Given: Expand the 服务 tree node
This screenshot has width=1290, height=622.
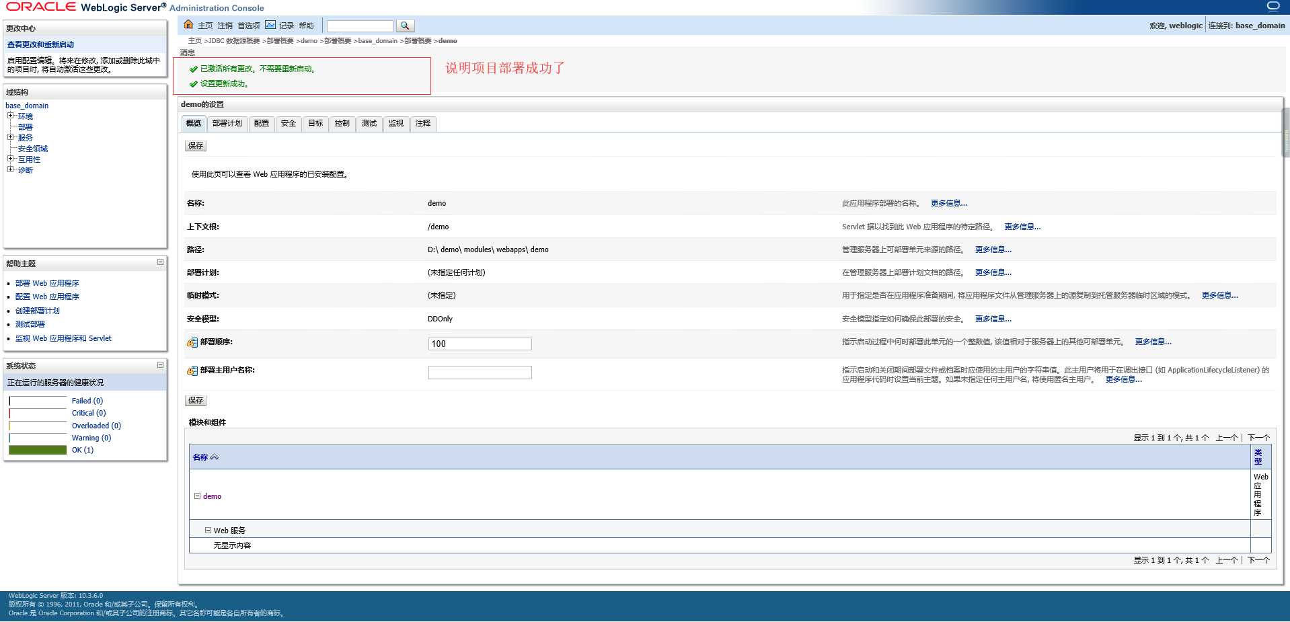Looking at the screenshot, I should 10,137.
